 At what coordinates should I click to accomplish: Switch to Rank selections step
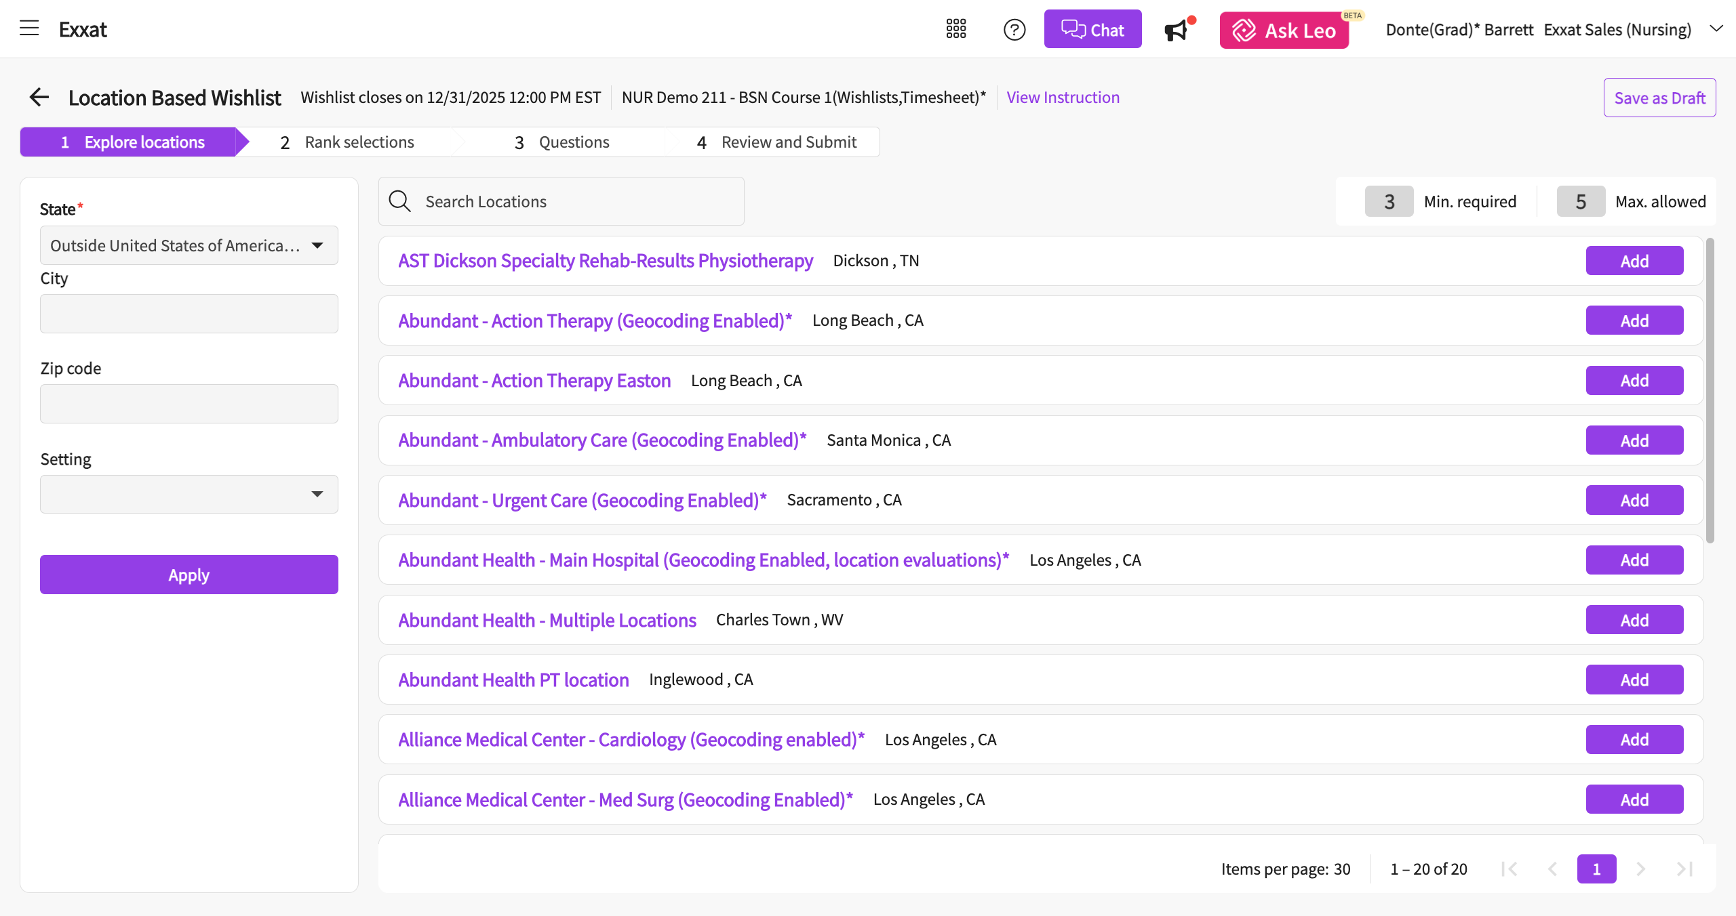tap(348, 142)
